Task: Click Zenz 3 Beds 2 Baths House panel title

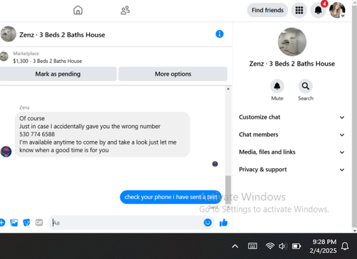Action: tap(292, 64)
